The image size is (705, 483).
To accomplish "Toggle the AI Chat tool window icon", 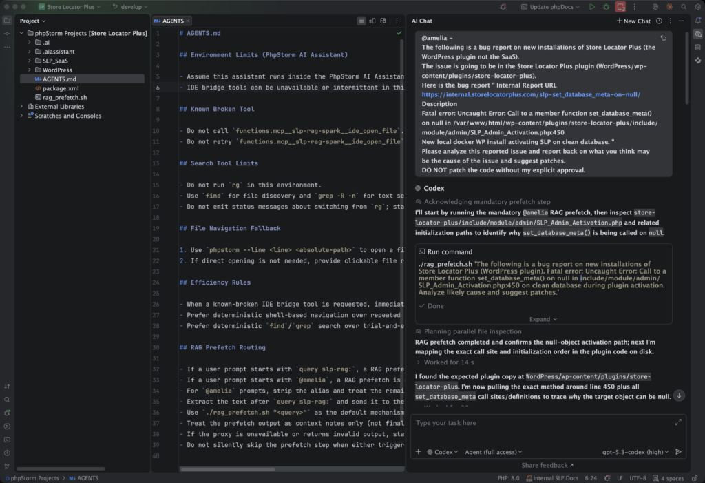I will click(x=696, y=34).
